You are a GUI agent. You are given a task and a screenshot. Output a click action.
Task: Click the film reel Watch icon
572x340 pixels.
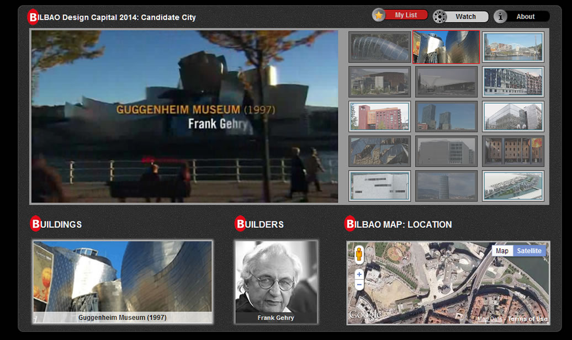(439, 17)
